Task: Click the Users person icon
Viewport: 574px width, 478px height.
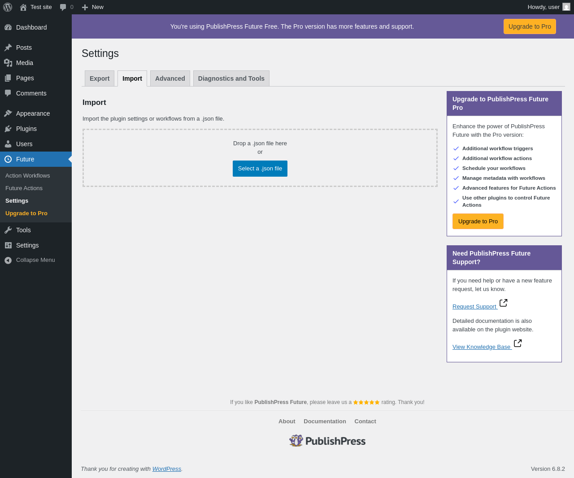Action: click(x=8, y=144)
